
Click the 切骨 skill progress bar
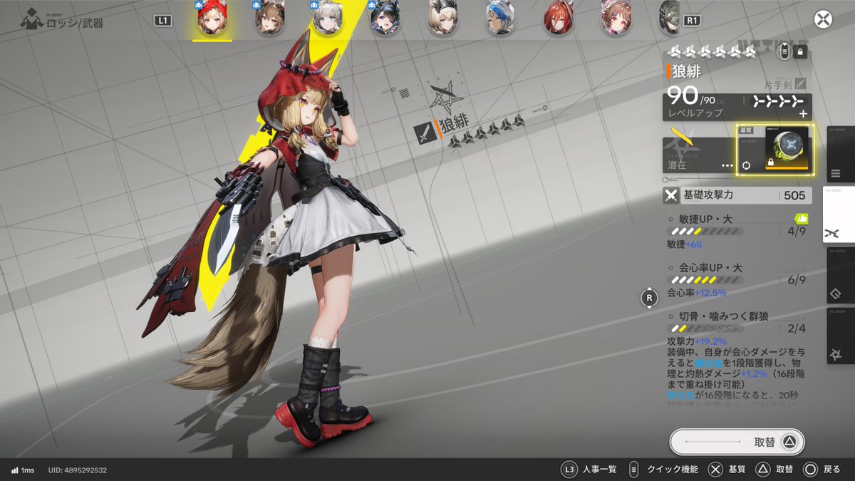[x=706, y=329]
